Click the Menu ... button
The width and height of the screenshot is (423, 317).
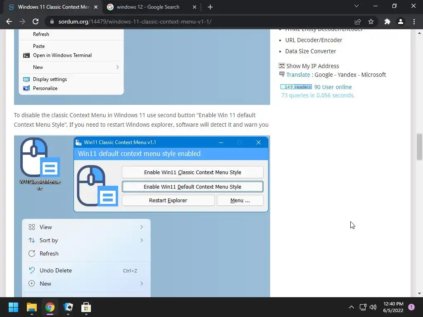tap(240, 200)
